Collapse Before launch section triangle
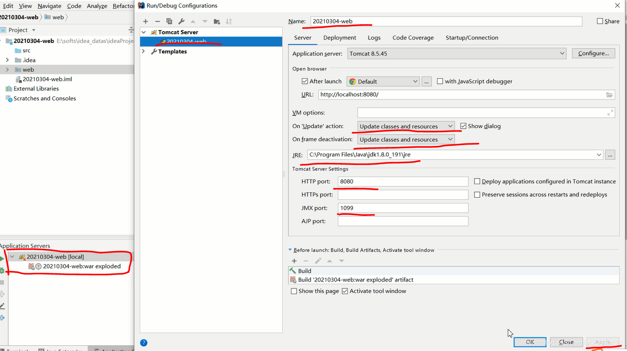627x351 pixels. 290,250
